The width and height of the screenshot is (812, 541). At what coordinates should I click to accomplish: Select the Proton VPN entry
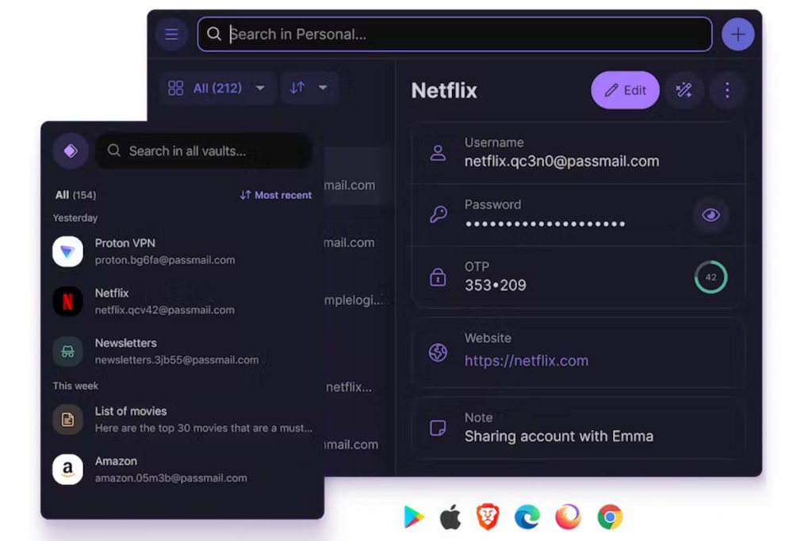pyautogui.click(x=182, y=251)
